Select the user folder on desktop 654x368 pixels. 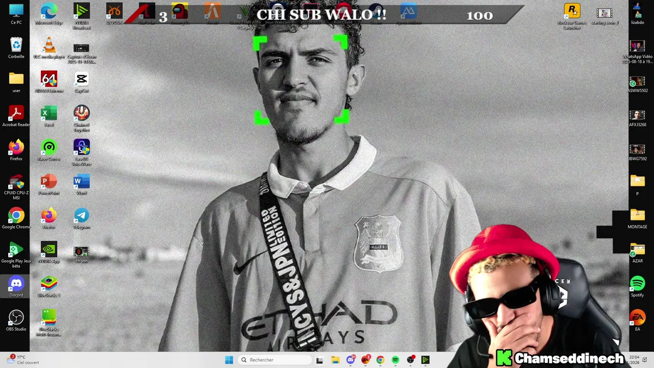(x=16, y=82)
